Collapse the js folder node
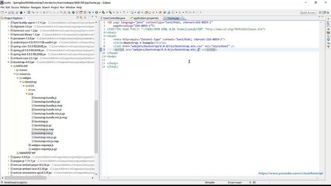This screenshot has height=186, width=331. [x=26, y=94]
